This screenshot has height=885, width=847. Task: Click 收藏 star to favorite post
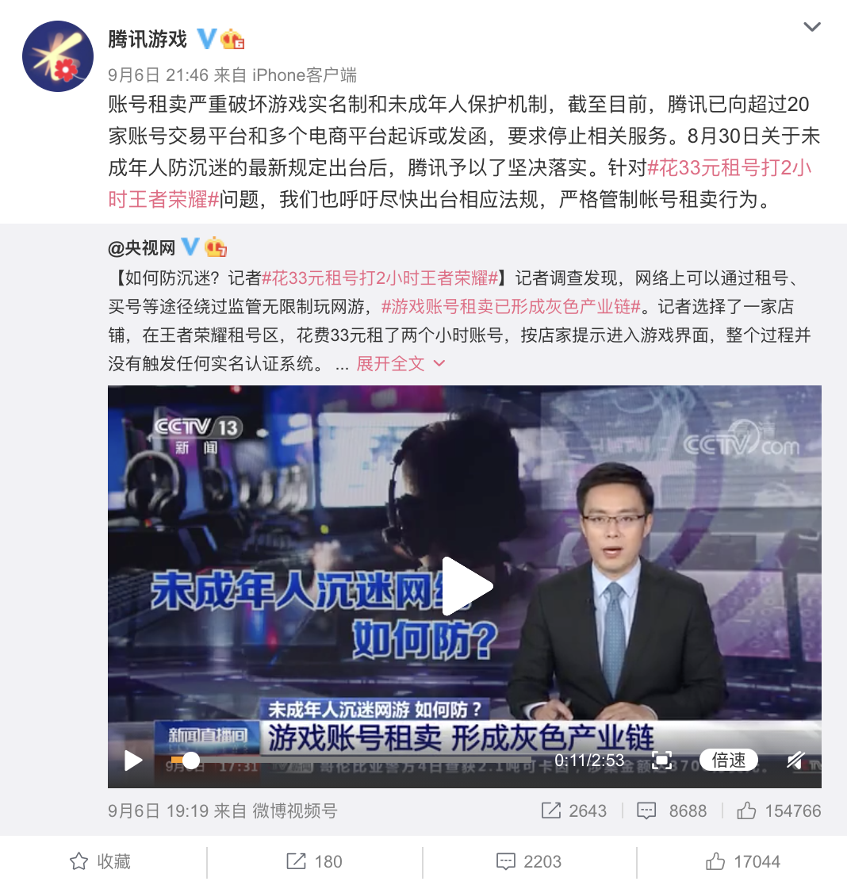coord(100,861)
